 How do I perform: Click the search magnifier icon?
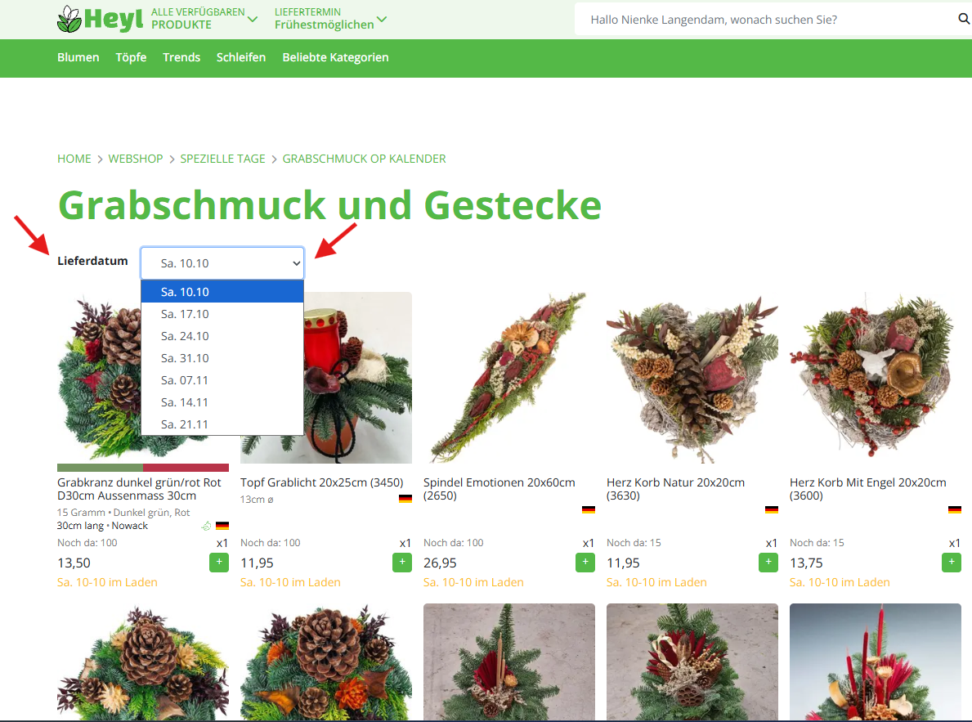964,20
